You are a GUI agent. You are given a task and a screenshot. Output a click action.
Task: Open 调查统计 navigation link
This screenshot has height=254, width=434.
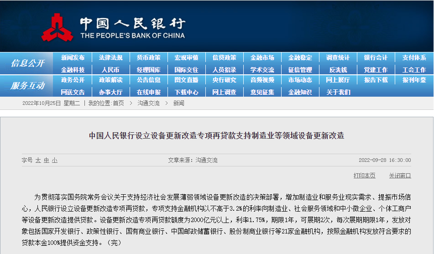(338, 57)
